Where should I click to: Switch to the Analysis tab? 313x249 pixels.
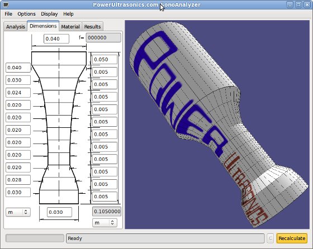(x=16, y=26)
